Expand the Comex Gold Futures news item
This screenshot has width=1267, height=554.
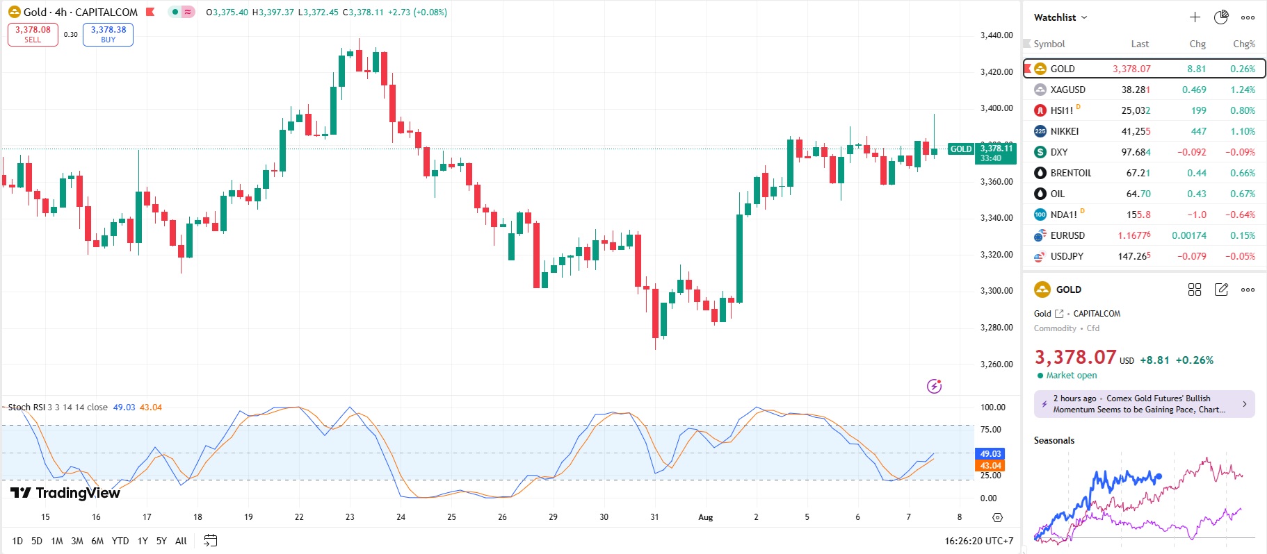pyautogui.click(x=1144, y=404)
